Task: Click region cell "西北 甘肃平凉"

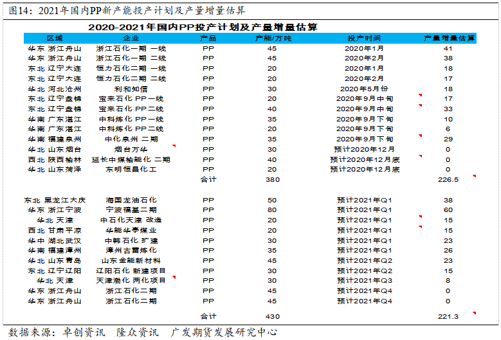Action: (55, 230)
